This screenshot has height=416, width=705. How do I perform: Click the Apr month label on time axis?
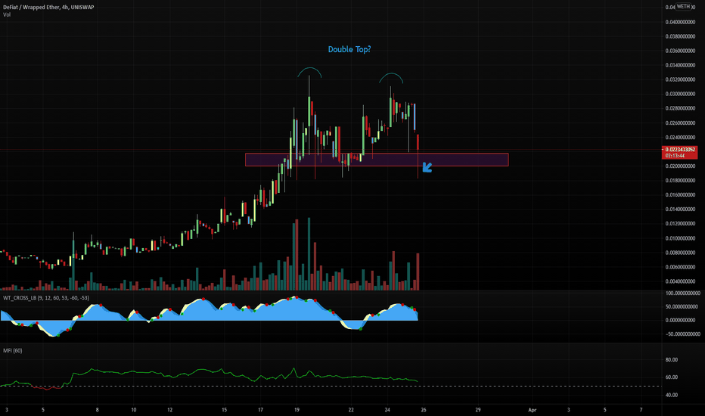(x=533, y=410)
